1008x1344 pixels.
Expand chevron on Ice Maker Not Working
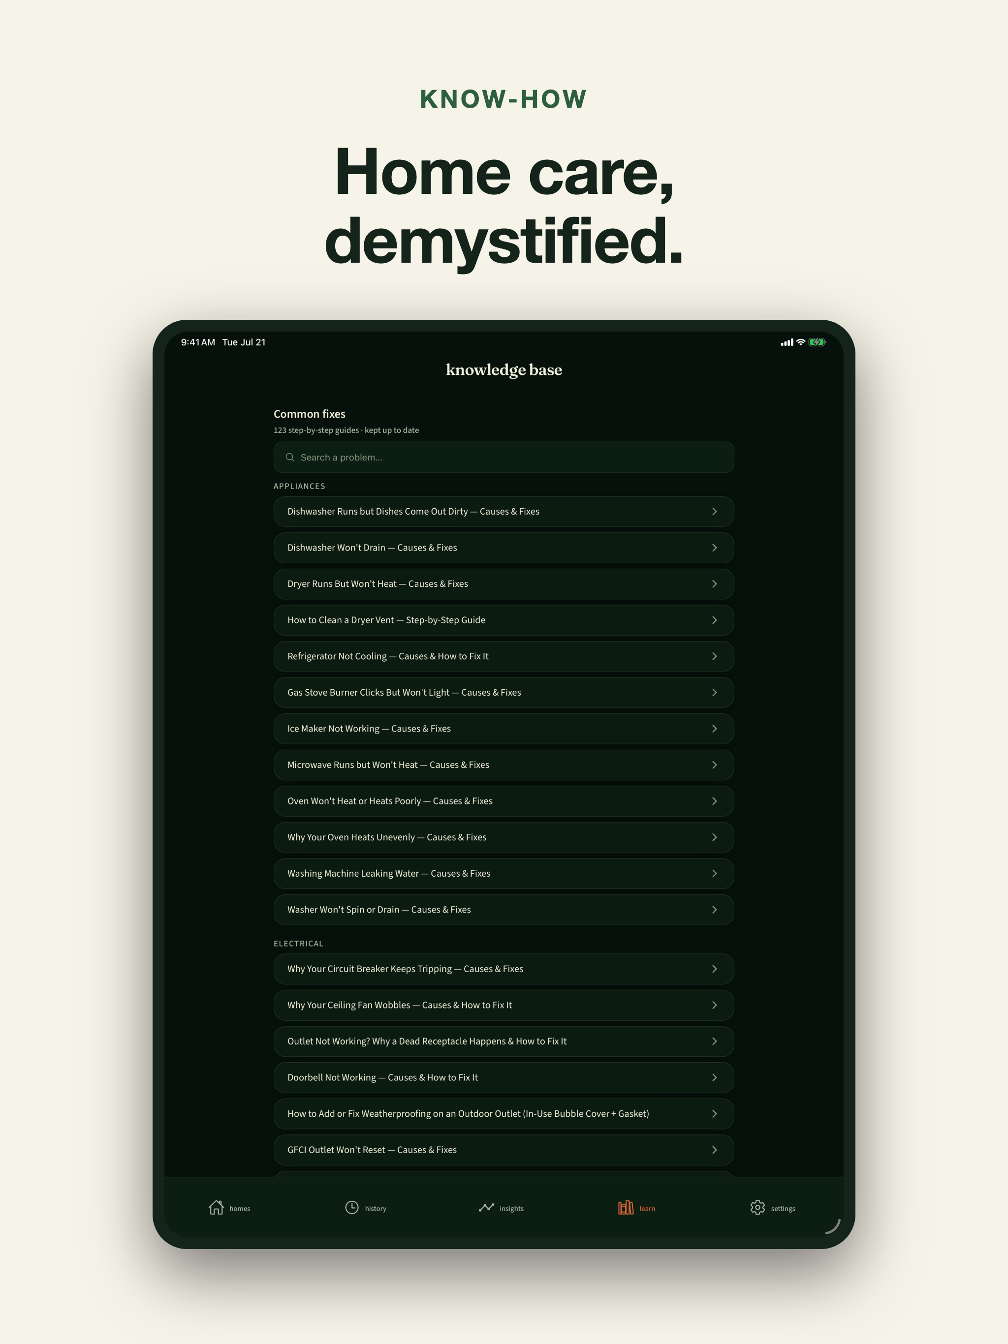[714, 729]
